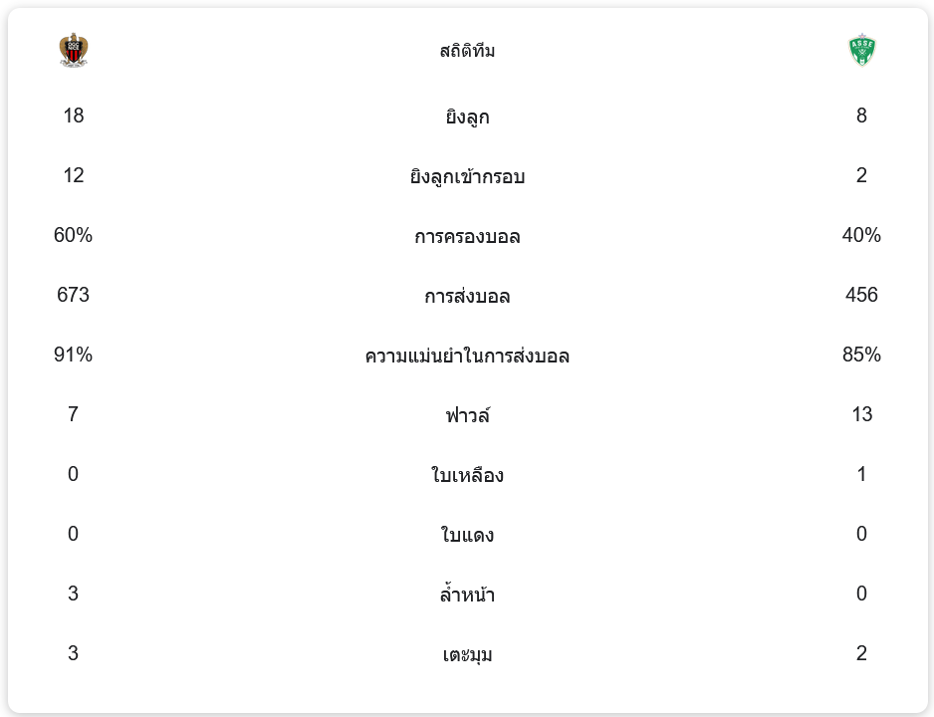Click the ยิงลูก shots stat label
The height and width of the screenshot is (717, 934).
tap(467, 117)
